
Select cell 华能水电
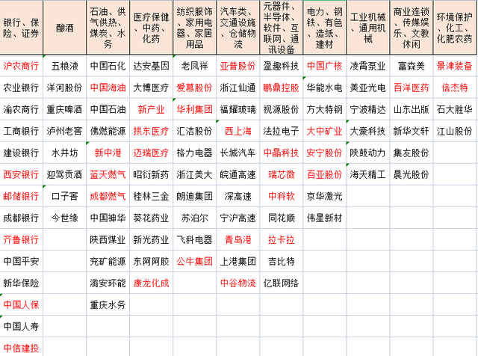tap(325, 88)
